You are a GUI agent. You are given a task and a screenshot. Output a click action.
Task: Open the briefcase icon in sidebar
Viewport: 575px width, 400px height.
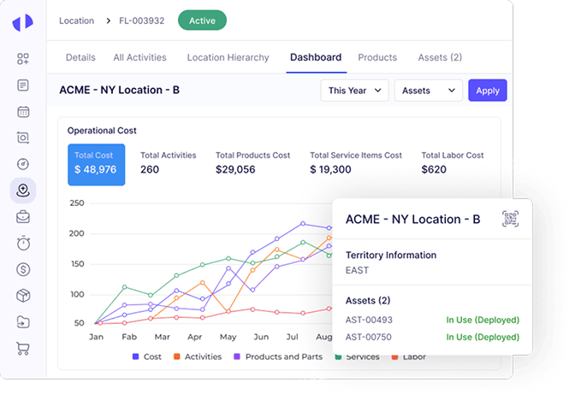pyautogui.click(x=23, y=217)
